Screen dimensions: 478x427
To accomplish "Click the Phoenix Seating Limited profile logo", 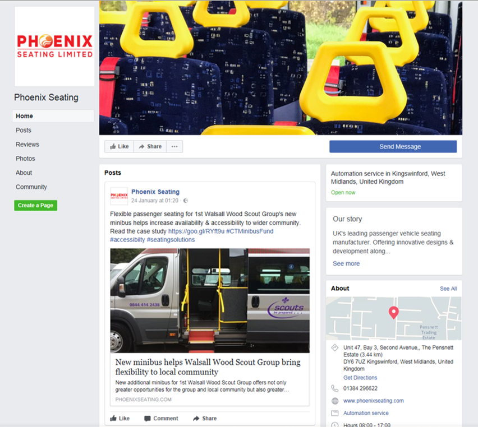I will tap(54, 47).
